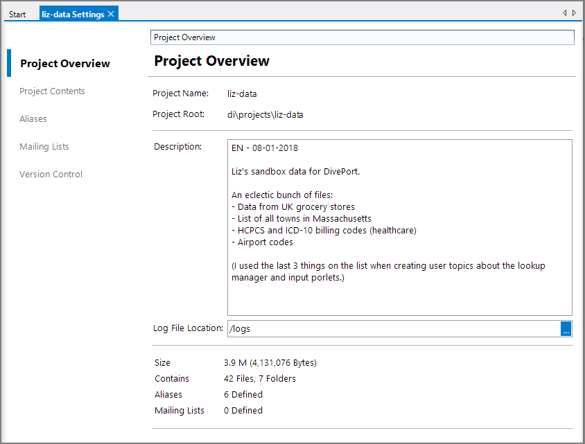This screenshot has height=444, width=585.
Task: Click the project name liz-data
Action: (242, 94)
